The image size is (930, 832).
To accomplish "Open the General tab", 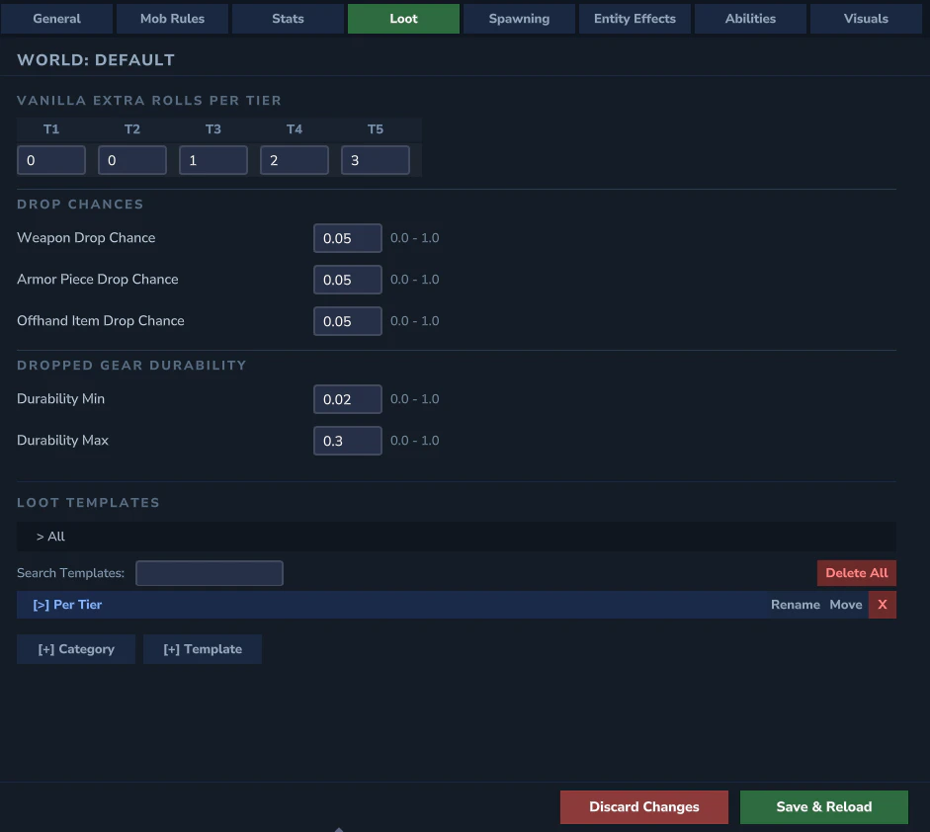I will [x=56, y=19].
